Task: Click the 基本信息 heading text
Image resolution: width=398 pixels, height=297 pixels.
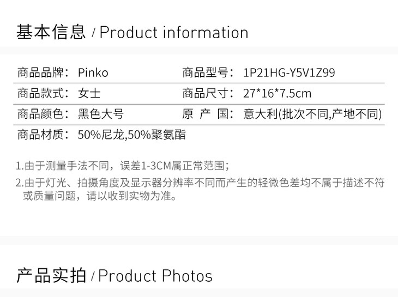Action: pos(51,32)
